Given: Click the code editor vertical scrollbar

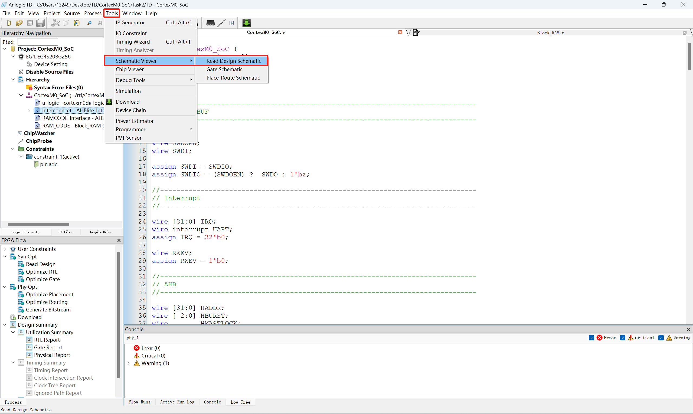Looking at the screenshot, I should point(689,56).
